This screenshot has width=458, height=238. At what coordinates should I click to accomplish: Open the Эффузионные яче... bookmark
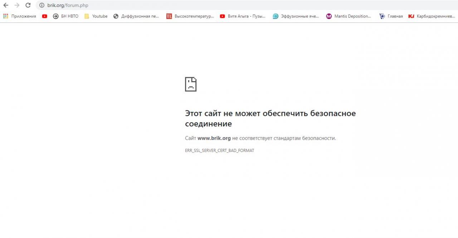296,16
